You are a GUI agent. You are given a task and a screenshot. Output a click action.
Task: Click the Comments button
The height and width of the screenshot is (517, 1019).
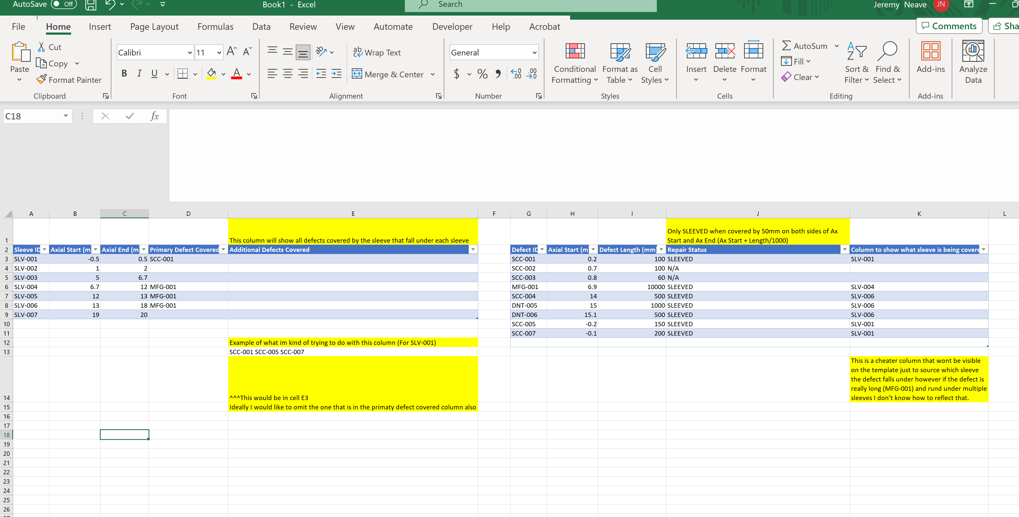[949, 26]
